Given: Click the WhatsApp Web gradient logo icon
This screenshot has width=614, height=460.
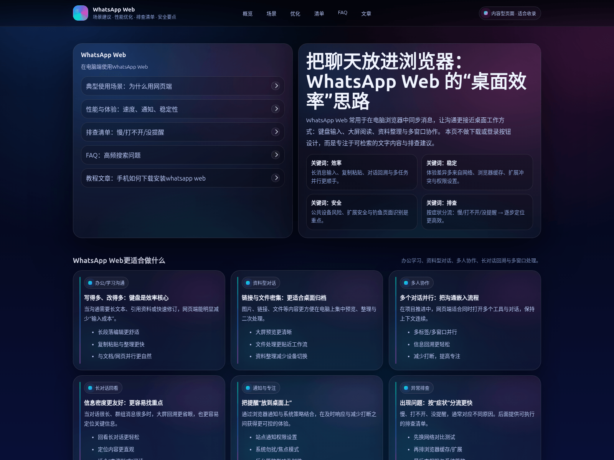Looking at the screenshot, I should click(81, 13).
